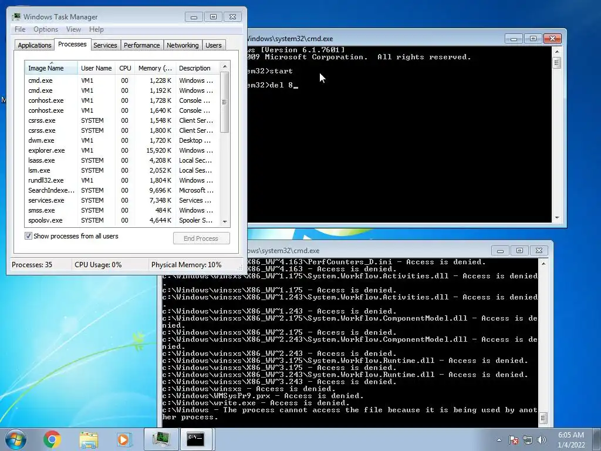The width and height of the screenshot is (601, 451).
Task: Select the dwm.exe process row
Action: (122, 140)
